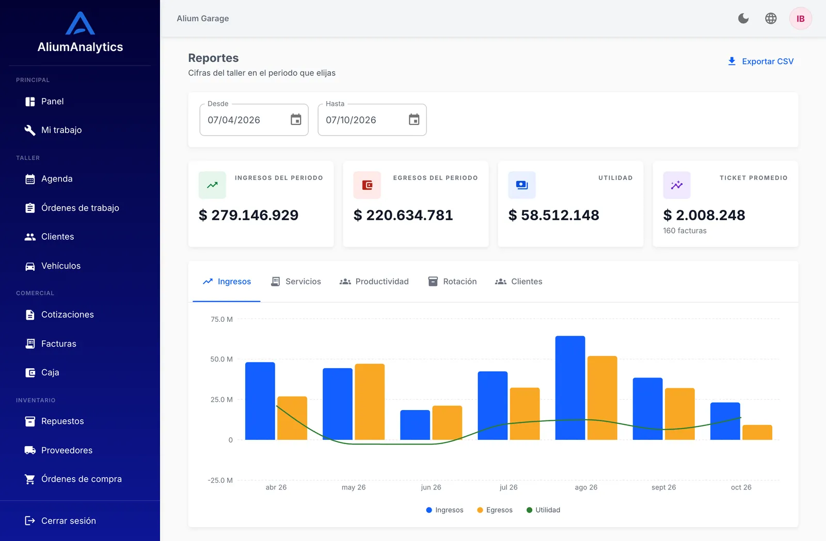826x541 pixels.
Task: Click the jul 26 axis label
Action: coord(509,487)
